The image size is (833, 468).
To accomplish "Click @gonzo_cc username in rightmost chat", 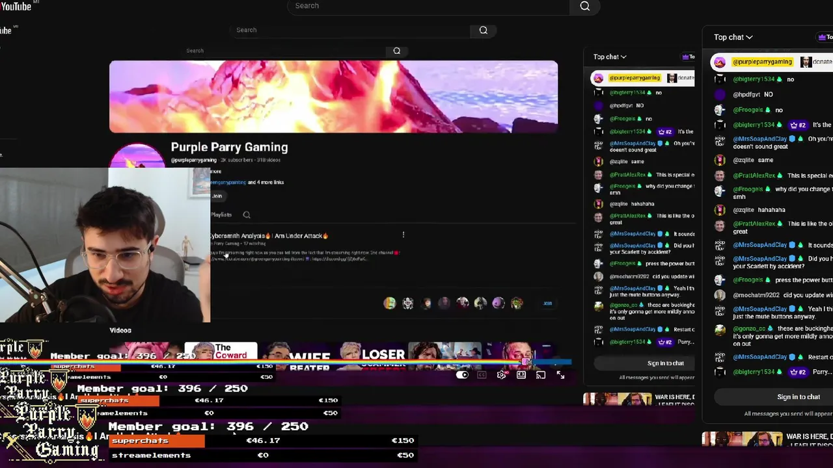I will pos(749,329).
